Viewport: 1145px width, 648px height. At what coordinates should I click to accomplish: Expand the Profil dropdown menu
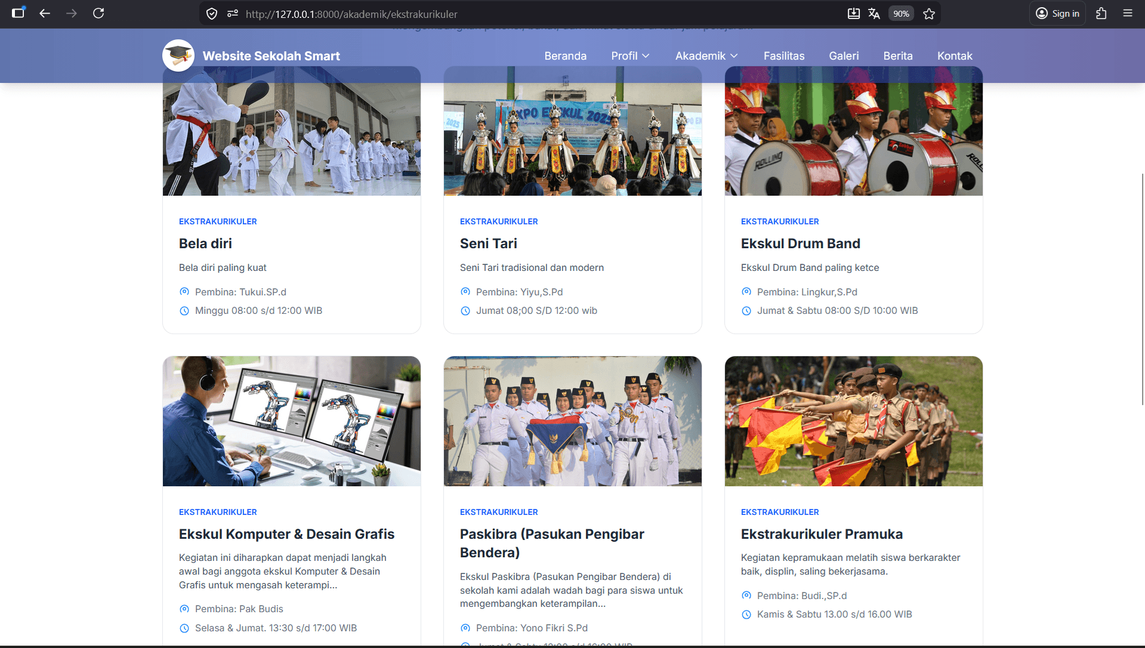tap(631, 55)
